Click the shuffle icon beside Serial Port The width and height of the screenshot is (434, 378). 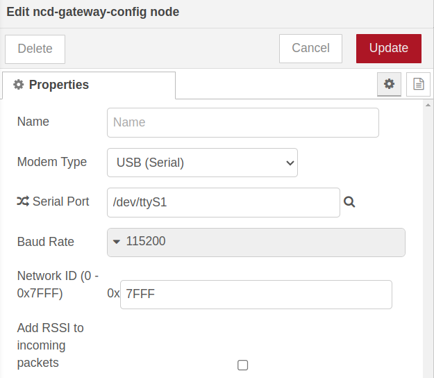coord(23,202)
